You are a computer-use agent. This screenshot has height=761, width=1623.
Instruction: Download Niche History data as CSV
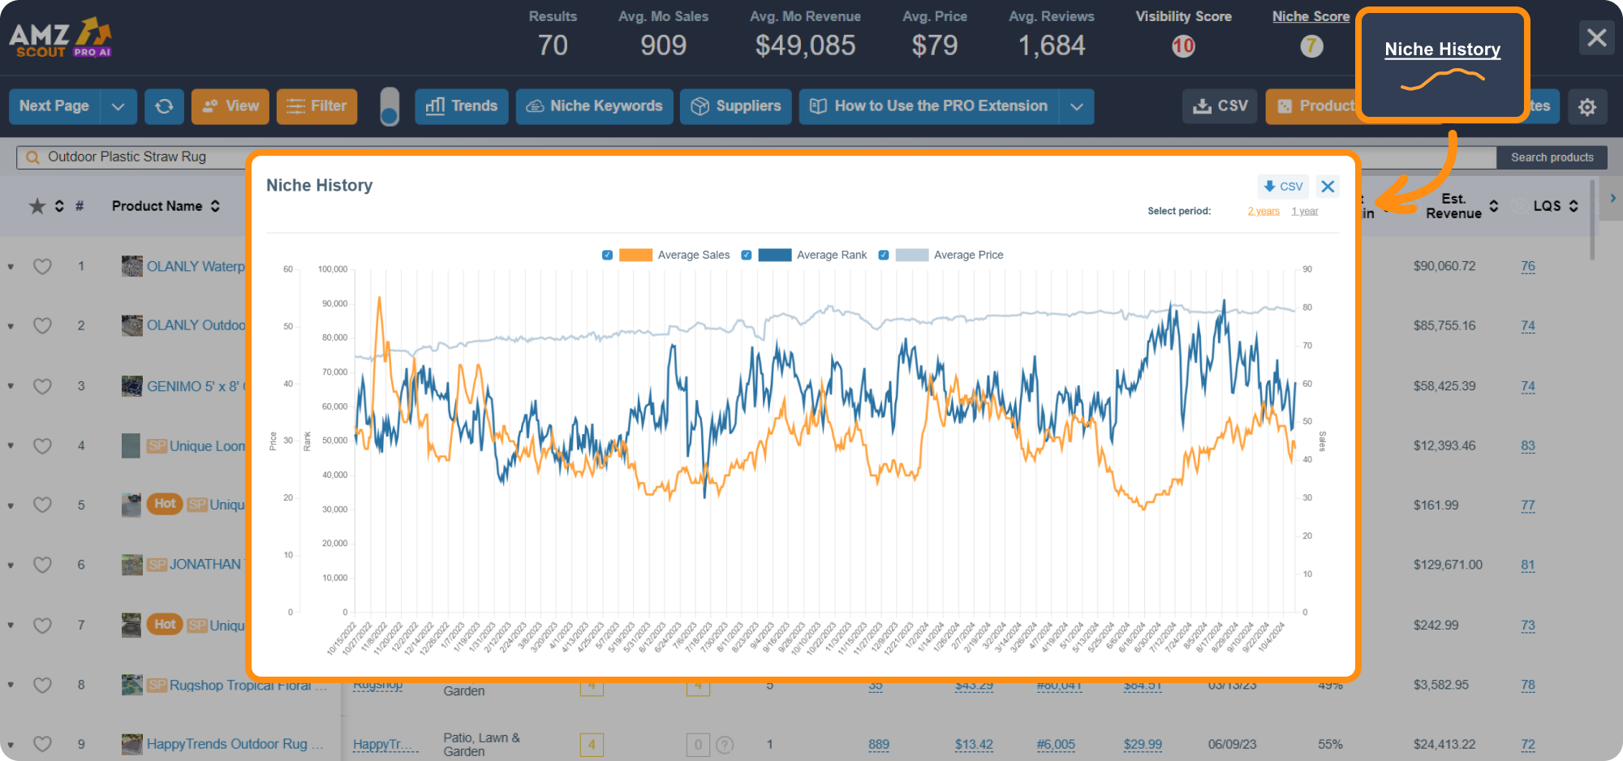click(1282, 186)
